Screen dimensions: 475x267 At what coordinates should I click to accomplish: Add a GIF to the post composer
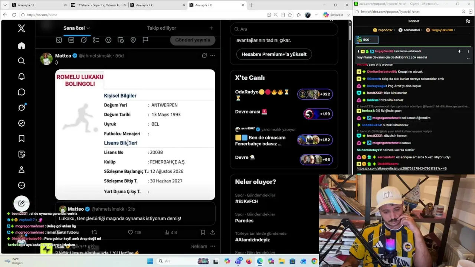click(x=71, y=40)
